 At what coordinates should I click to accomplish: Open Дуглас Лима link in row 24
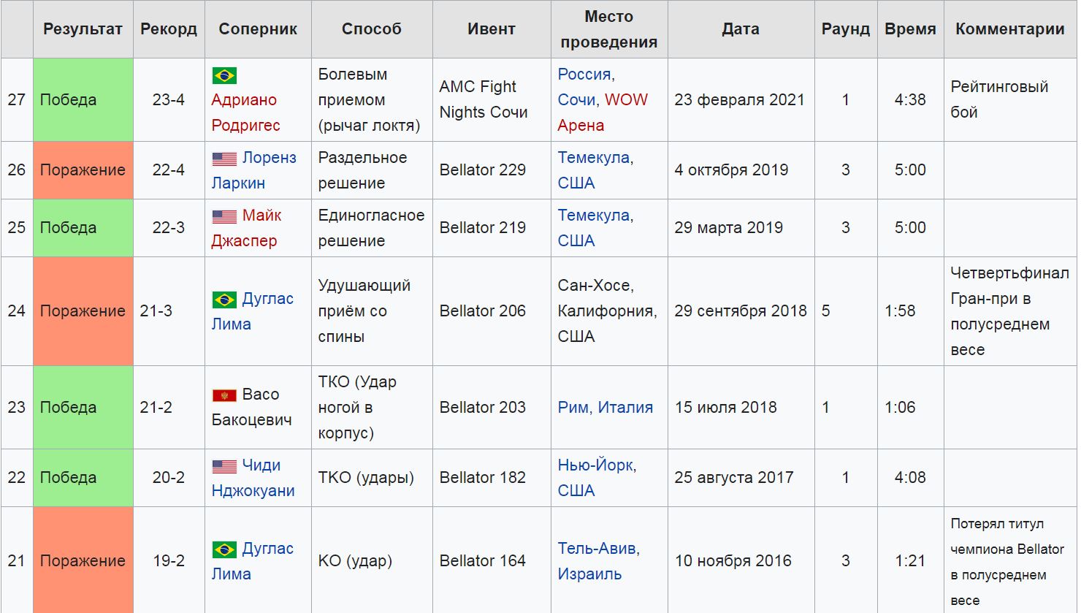[x=253, y=311]
